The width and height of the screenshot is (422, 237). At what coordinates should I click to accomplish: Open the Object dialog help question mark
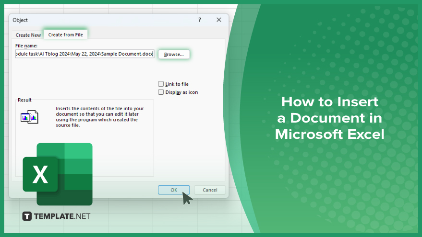(199, 20)
